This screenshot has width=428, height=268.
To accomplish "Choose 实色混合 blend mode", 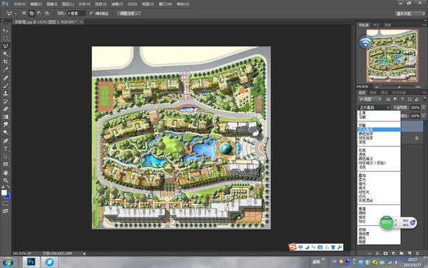I will point(365,201).
